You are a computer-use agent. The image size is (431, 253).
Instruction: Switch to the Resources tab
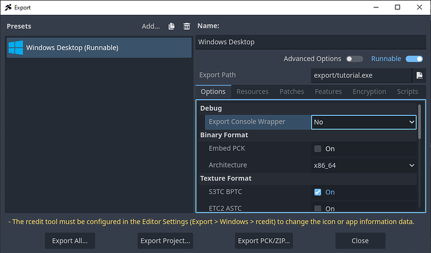(252, 92)
